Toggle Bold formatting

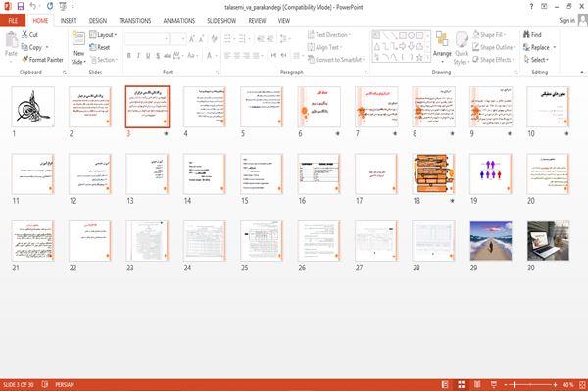tap(129, 56)
